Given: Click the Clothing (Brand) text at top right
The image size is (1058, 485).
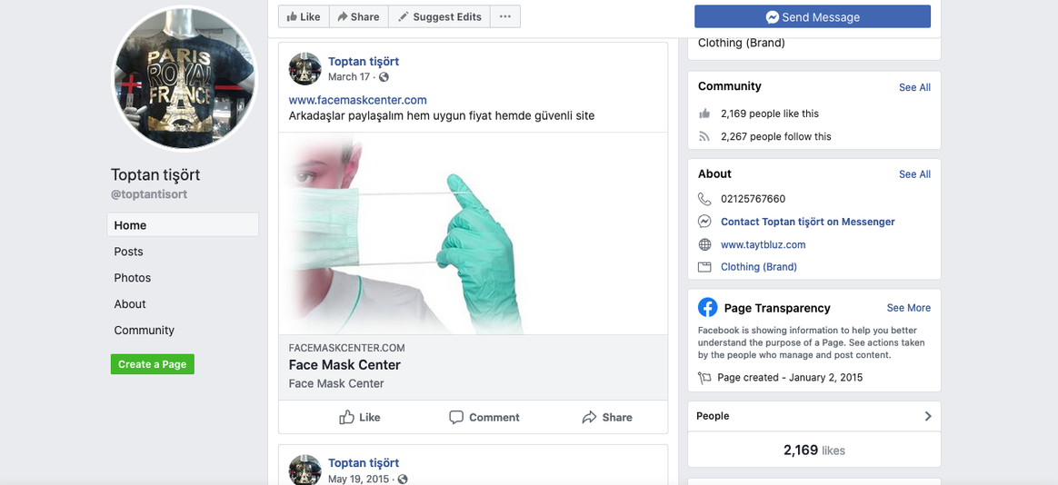Looking at the screenshot, I should click(x=742, y=43).
